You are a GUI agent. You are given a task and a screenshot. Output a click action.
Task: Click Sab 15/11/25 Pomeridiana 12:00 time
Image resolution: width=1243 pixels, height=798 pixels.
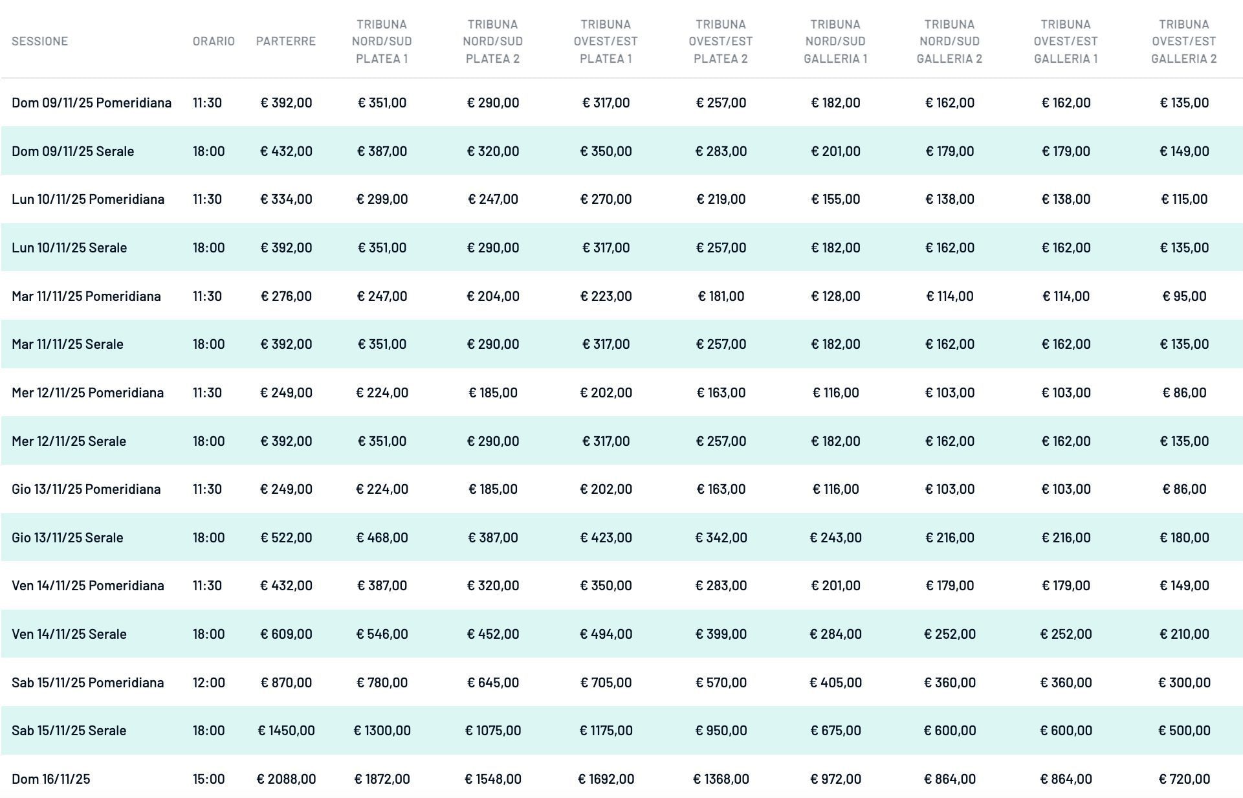pyautogui.click(x=208, y=682)
